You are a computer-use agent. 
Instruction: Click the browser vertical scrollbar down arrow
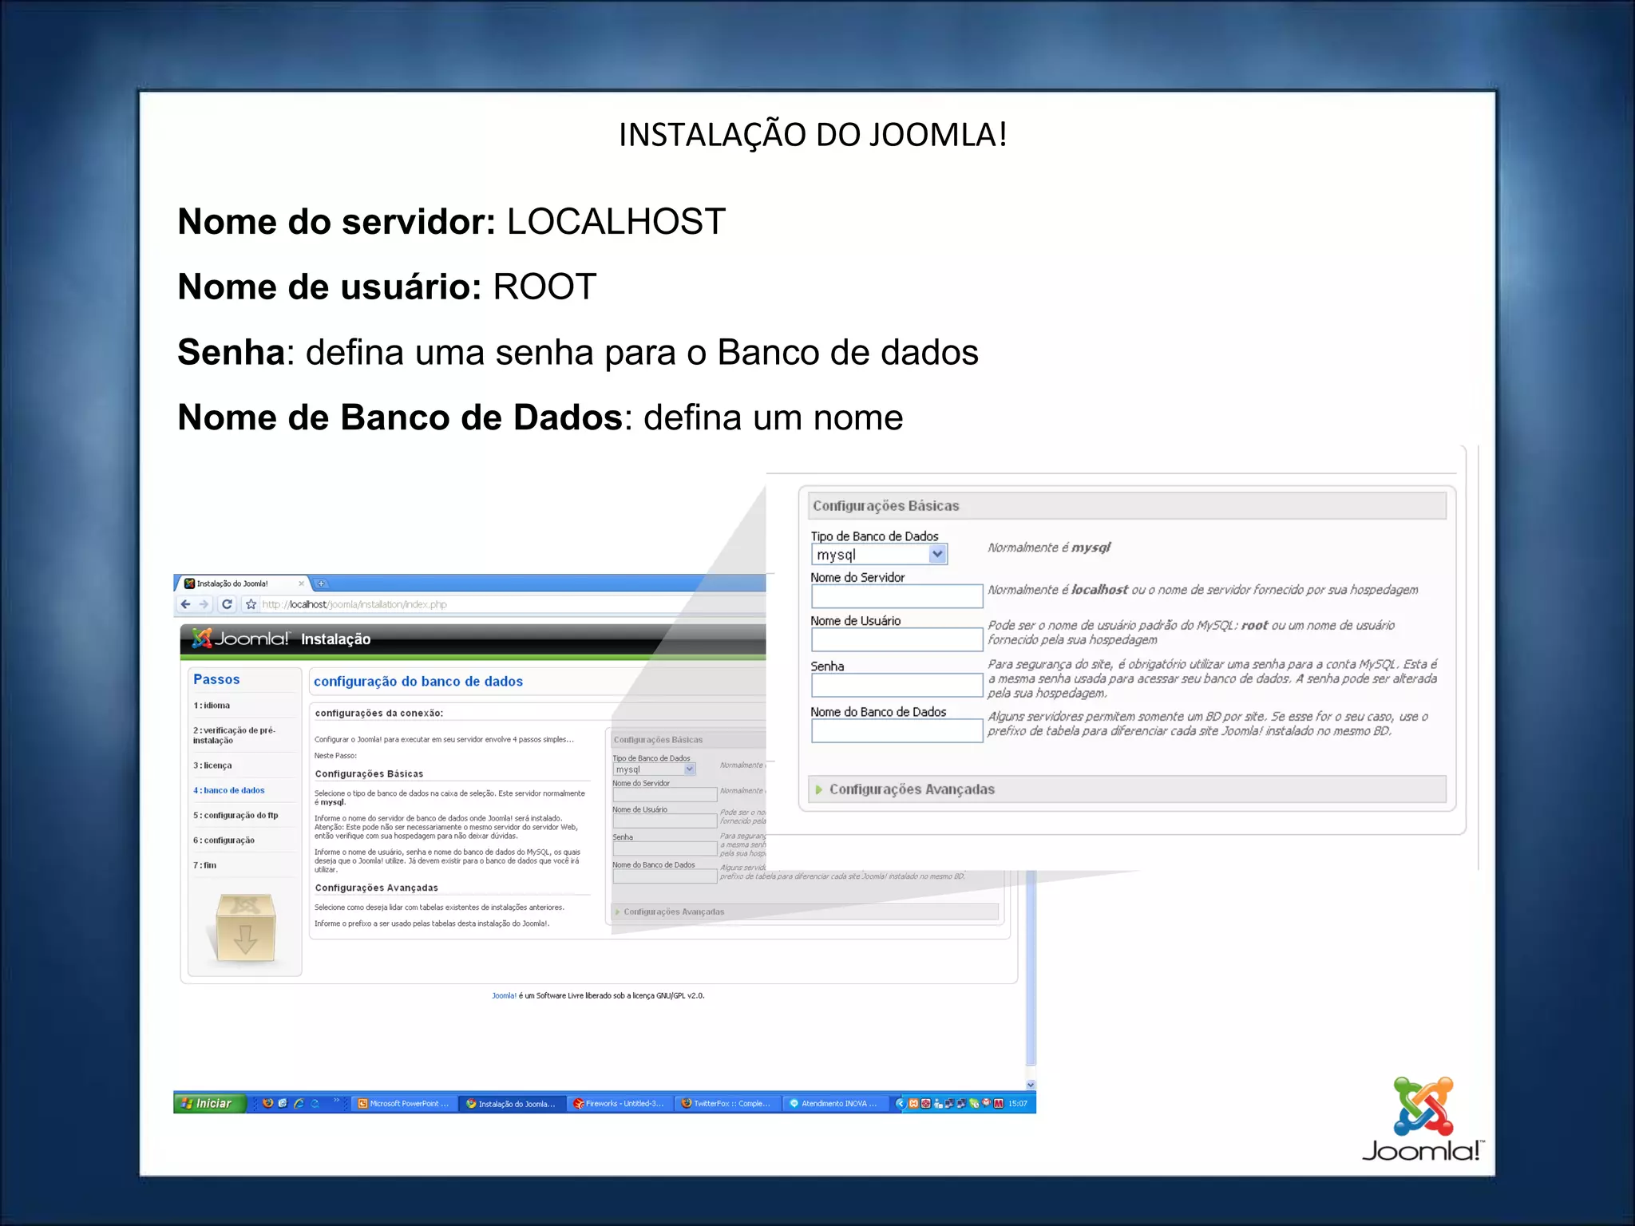1031,1085
